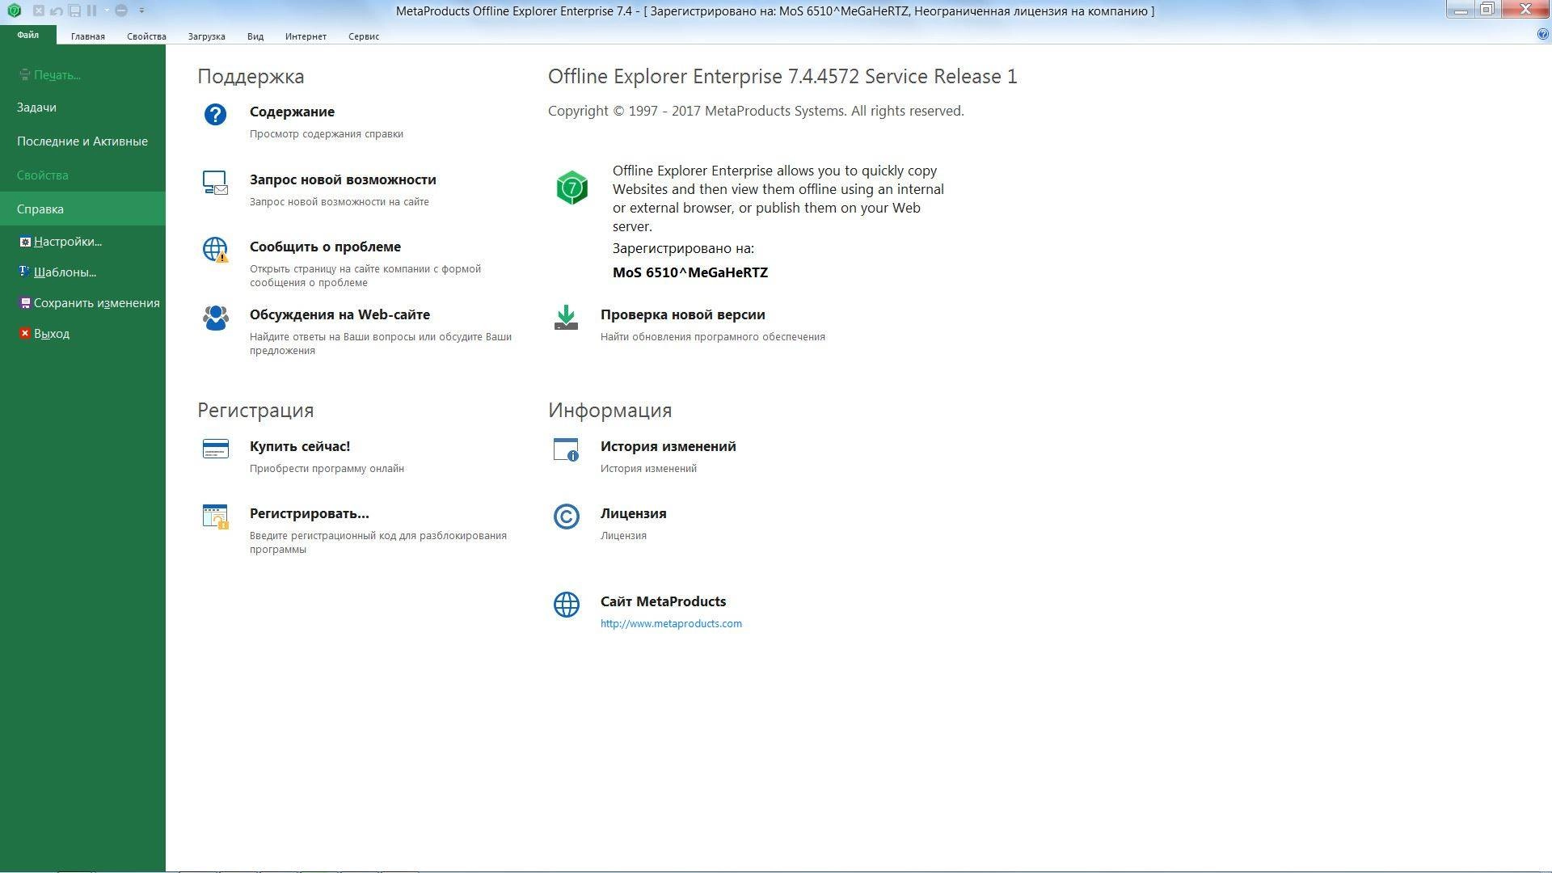The width and height of the screenshot is (1552, 873).
Task: Click the Поддержка section heading
Action: [x=251, y=76]
